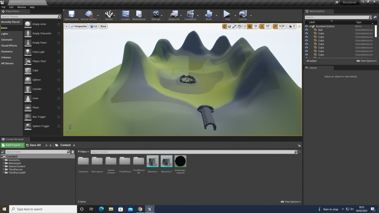Open the Modes tool icon
This screenshot has width=379, height=213.
click(x=109, y=14)
